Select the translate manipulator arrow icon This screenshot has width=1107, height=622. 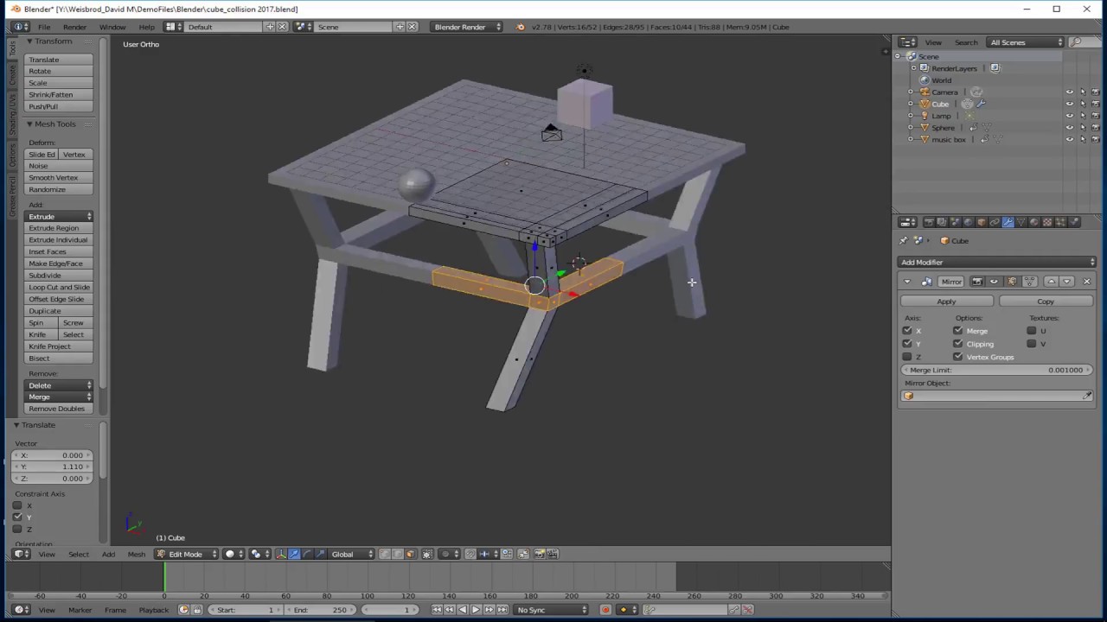coord(295,554)
